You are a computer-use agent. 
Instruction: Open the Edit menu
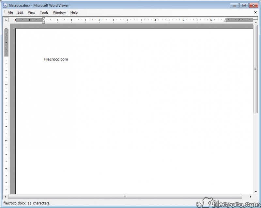click(20, 12)
